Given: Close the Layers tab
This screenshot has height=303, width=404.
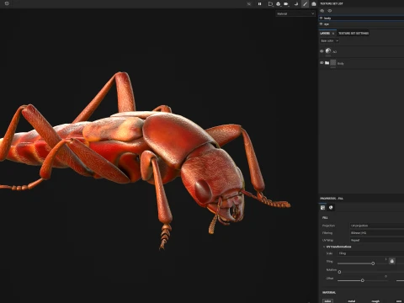Looking at the screenshot, I should 333,34.
